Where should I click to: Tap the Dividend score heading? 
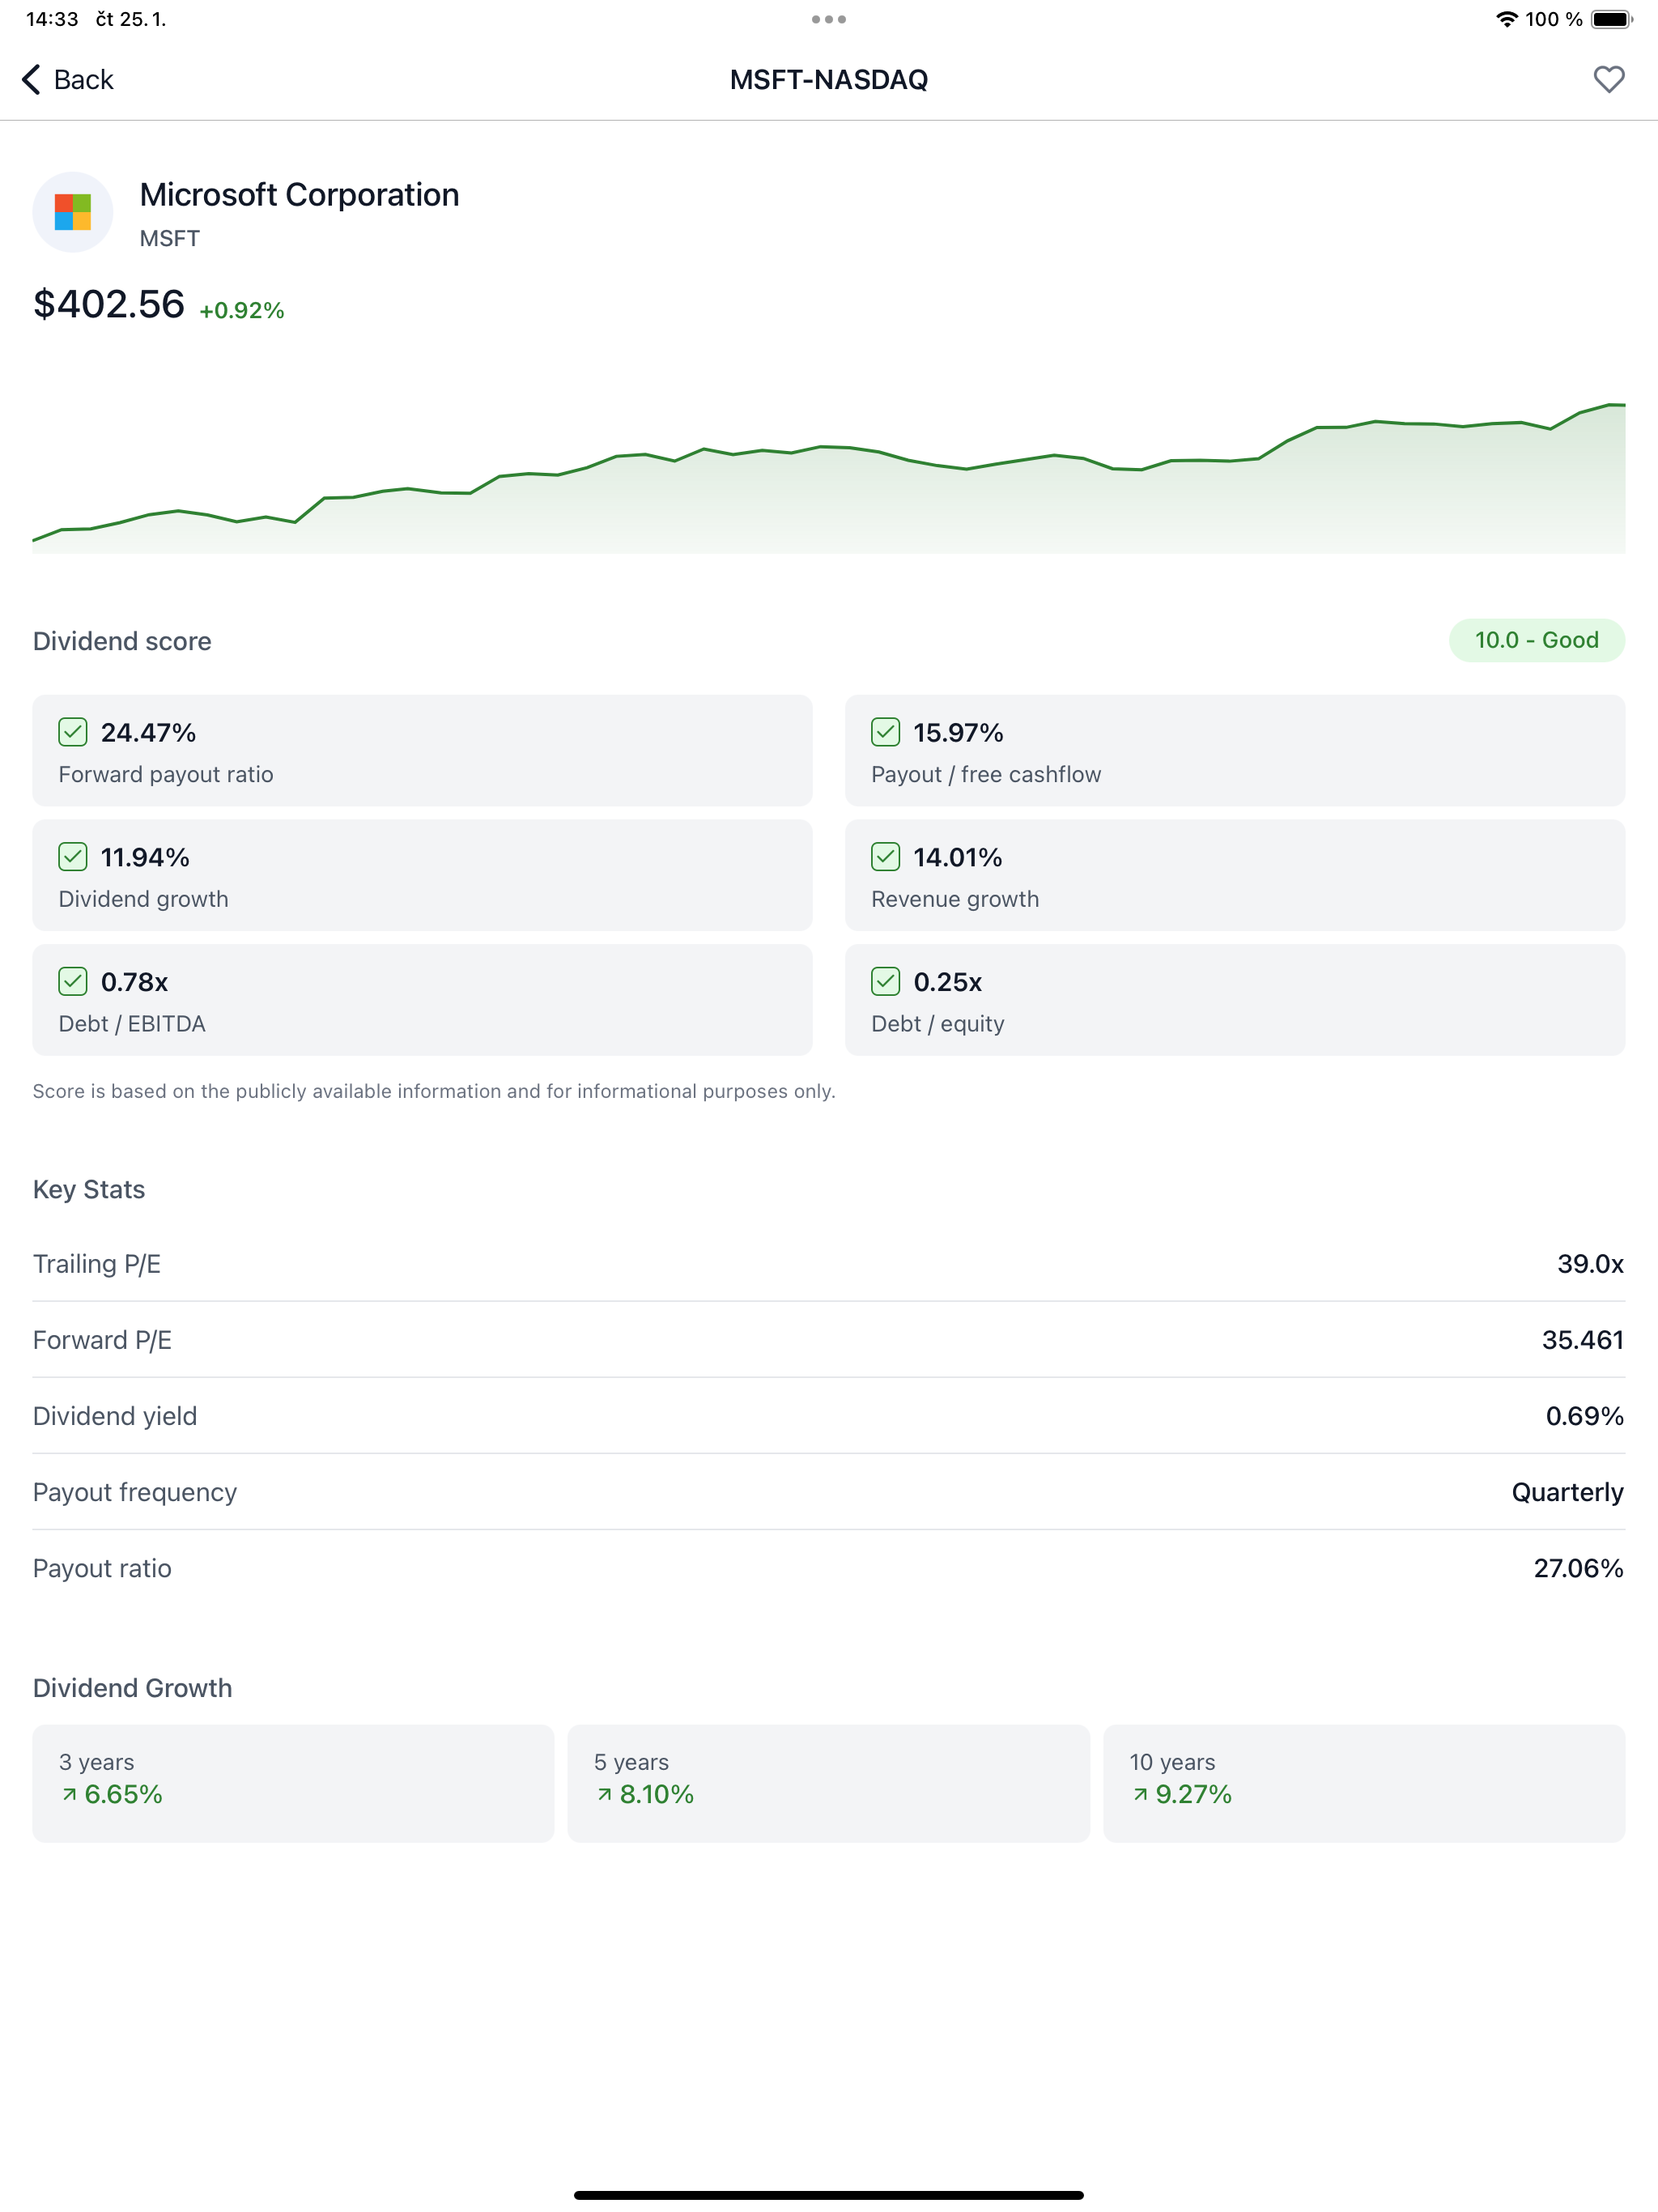[x=122, y=641]
